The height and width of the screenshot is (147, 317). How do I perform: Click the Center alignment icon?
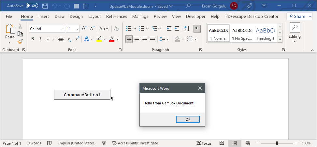click(137, 39)
